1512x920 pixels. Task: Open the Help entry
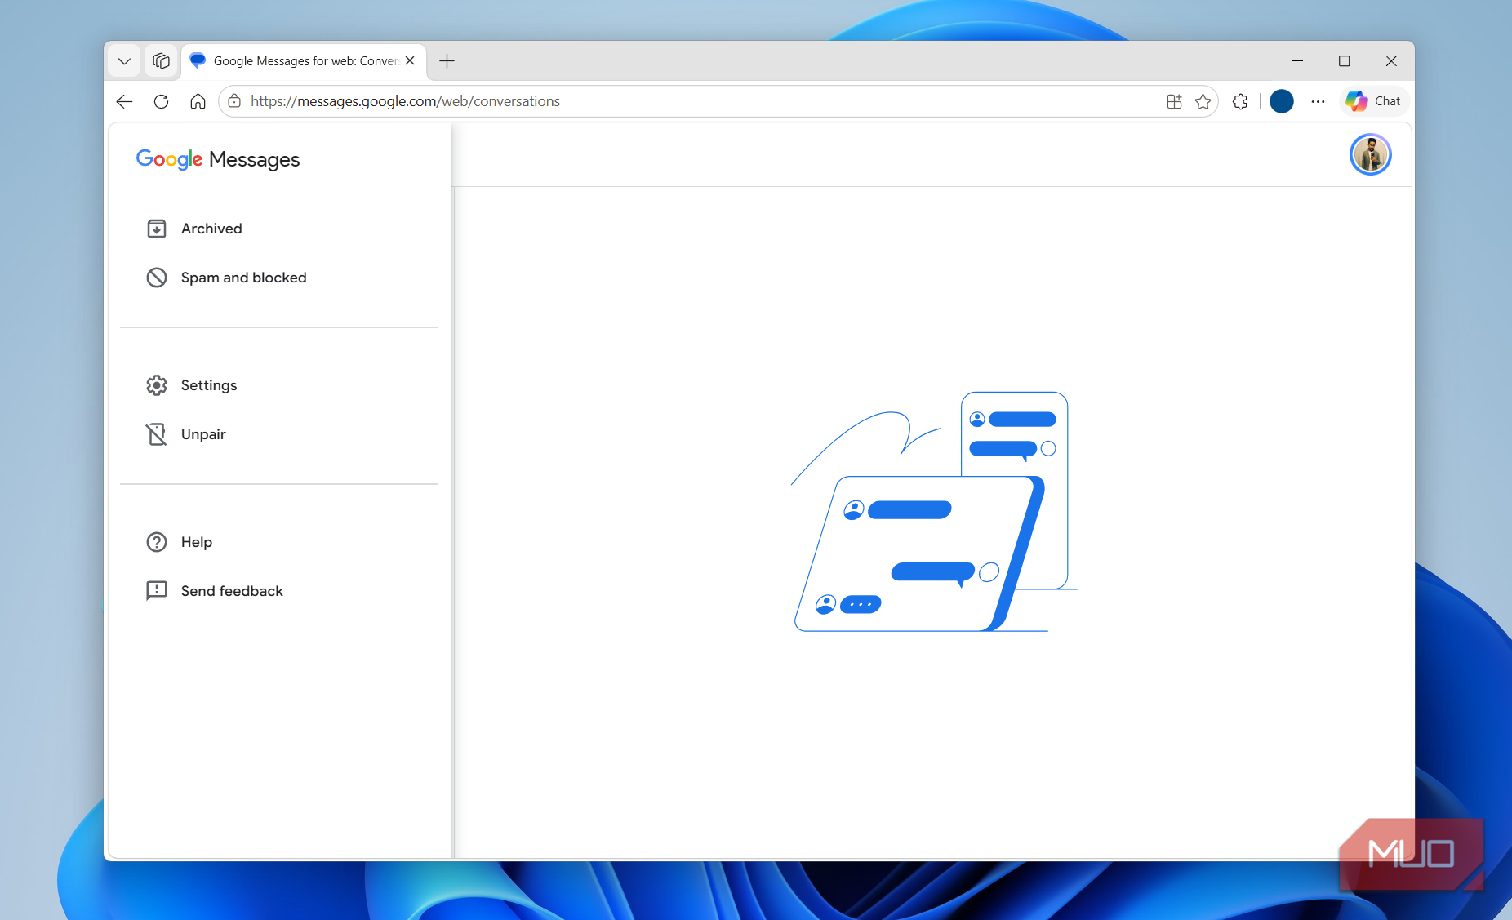pos(279,542)
